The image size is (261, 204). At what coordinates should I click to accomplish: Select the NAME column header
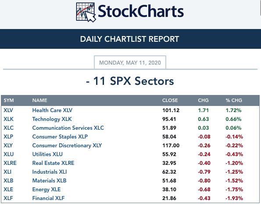[x=39, y=100]
